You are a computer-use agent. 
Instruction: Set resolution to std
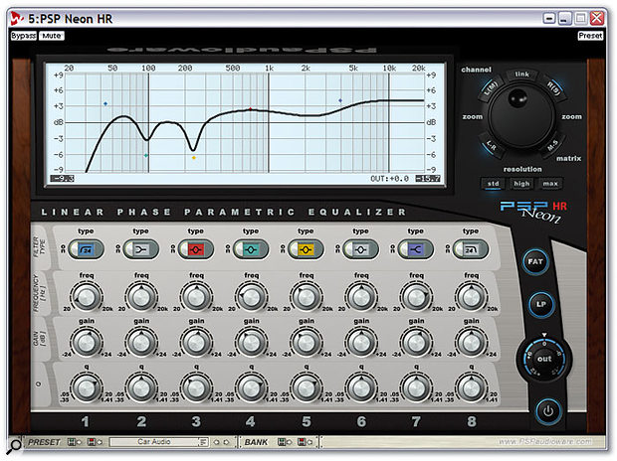click(x=493, y=184)
